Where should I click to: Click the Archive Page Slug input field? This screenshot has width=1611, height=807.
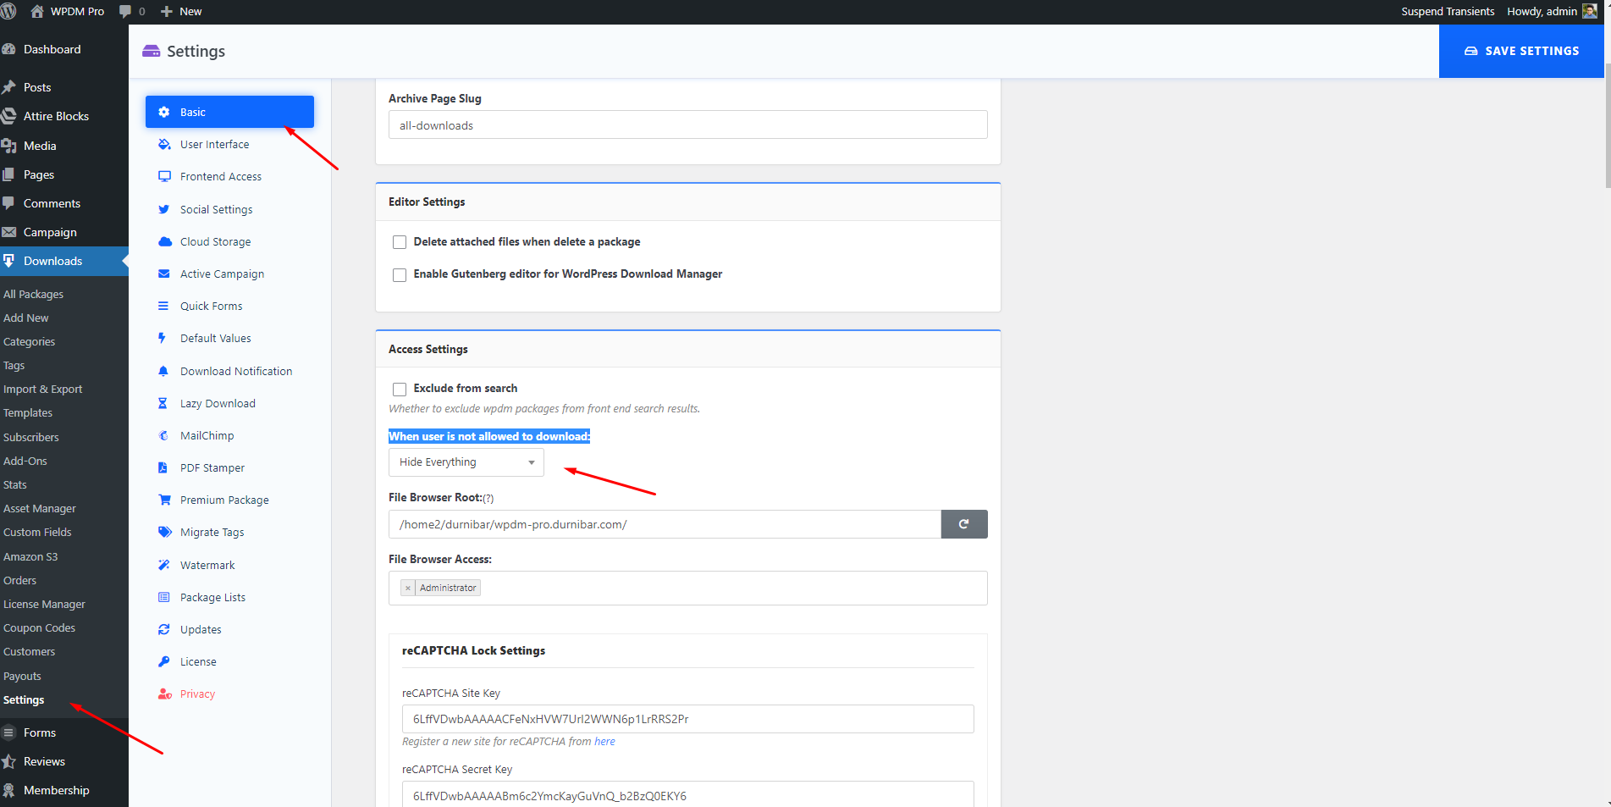688,124
